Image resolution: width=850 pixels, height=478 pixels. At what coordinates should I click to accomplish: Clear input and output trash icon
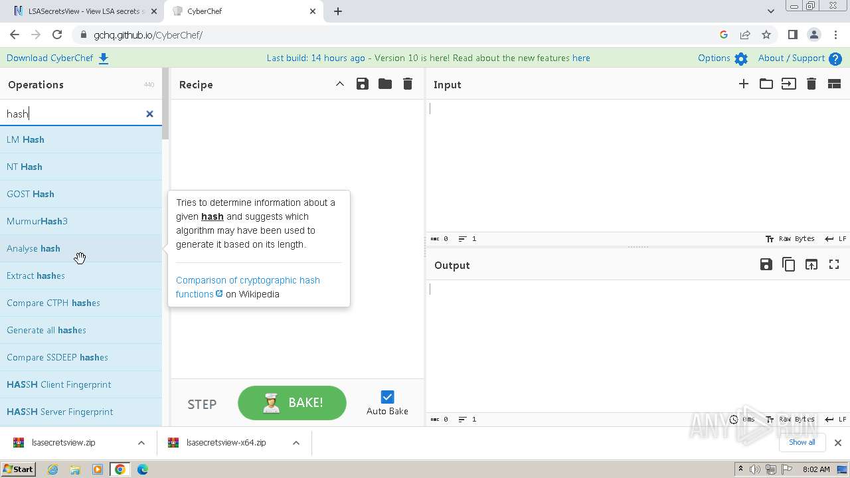point(811,84)
